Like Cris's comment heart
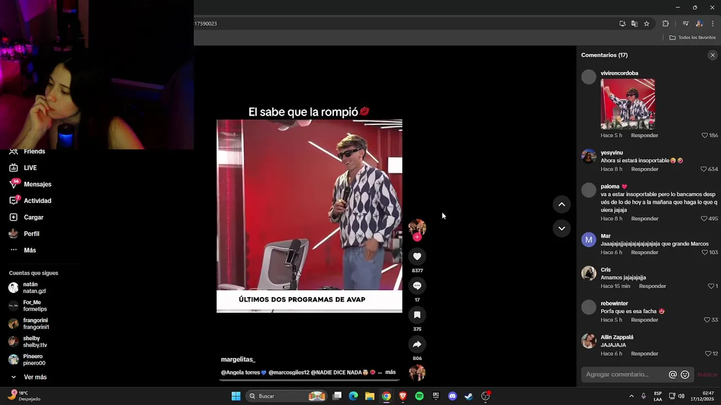Screen dimensions: 721x405 tap(711, 286)
